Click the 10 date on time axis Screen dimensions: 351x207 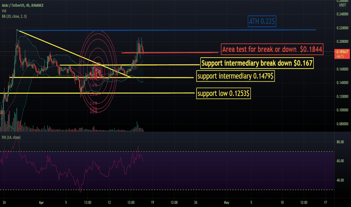point(282,202)
